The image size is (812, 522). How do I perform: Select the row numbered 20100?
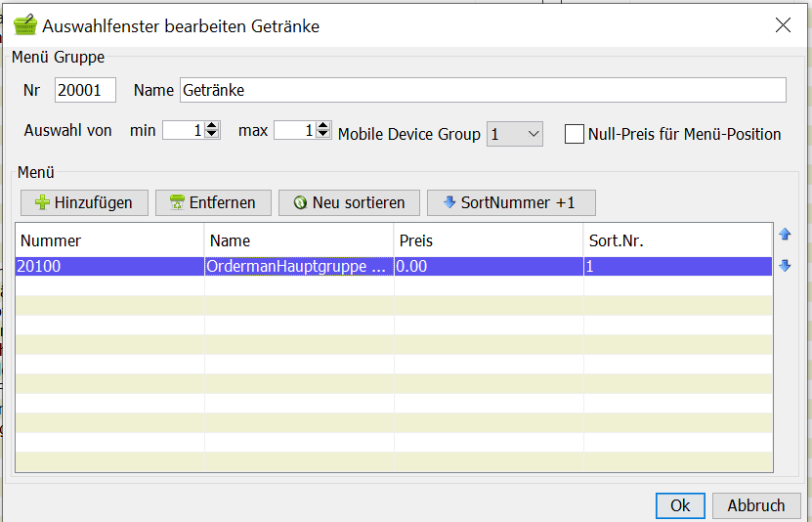point(394,266)
